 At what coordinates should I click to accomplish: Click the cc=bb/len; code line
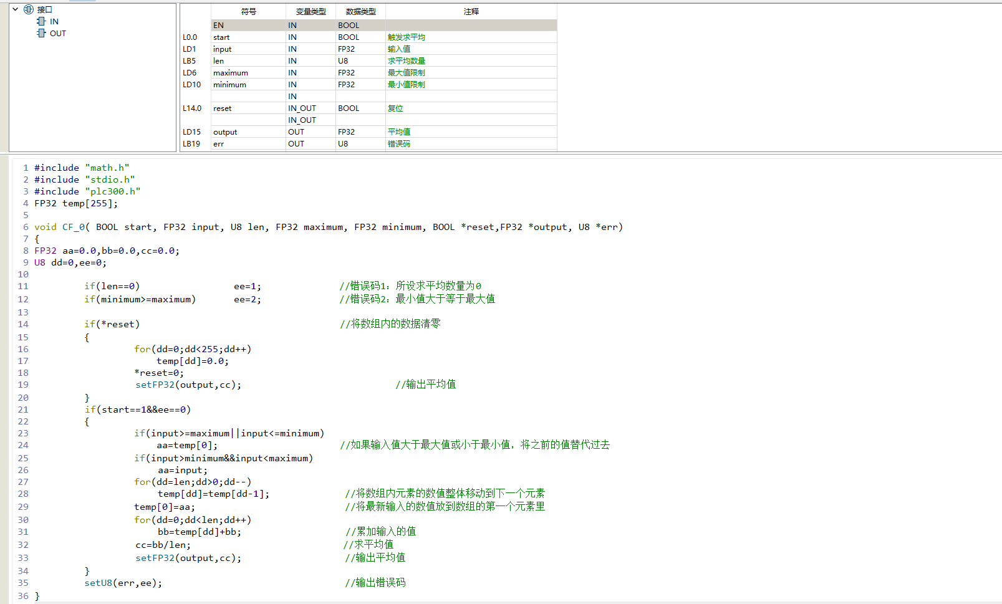click(163, 545)
